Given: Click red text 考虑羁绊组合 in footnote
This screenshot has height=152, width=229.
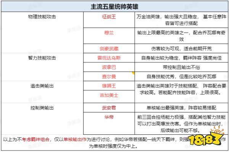Looking at the screenshot, I should (x=35, y=139).
